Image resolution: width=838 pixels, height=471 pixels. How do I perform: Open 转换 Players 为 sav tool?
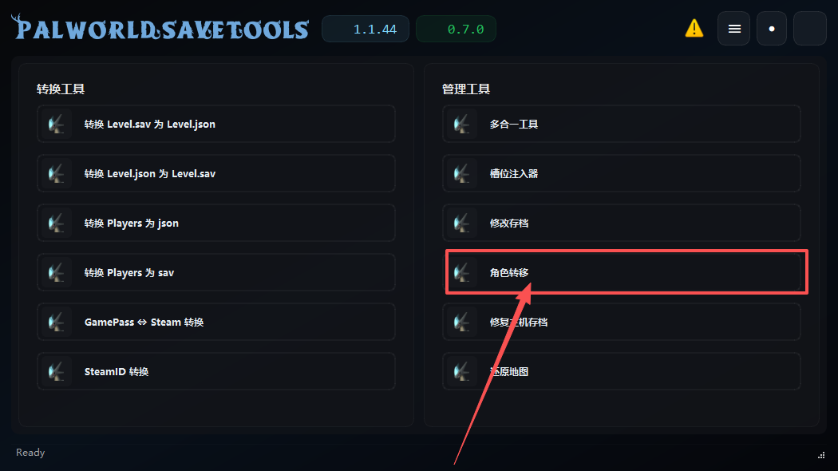coord(216,273)
